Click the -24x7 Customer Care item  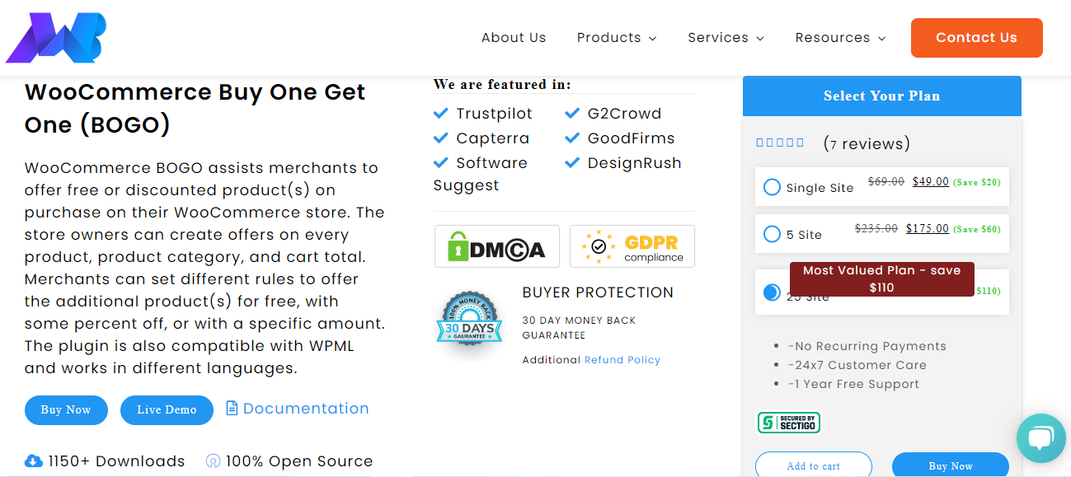[x=857, y=365]
